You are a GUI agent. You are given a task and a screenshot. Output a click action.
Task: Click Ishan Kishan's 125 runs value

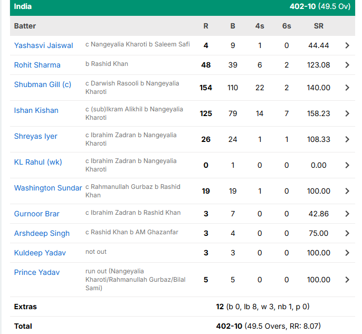(206, 113)
